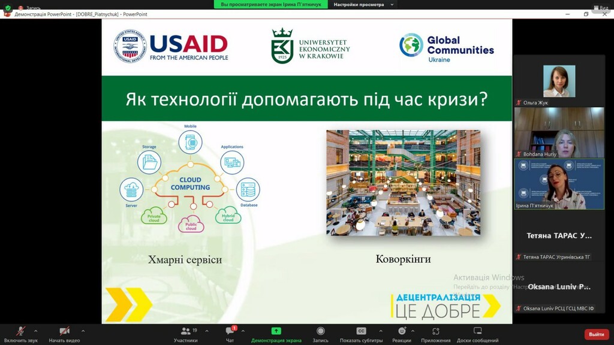Expand video options arrow beside camera
Image resolution: width=614 pixels, height=345 pixels.
[x=83, y=331]
